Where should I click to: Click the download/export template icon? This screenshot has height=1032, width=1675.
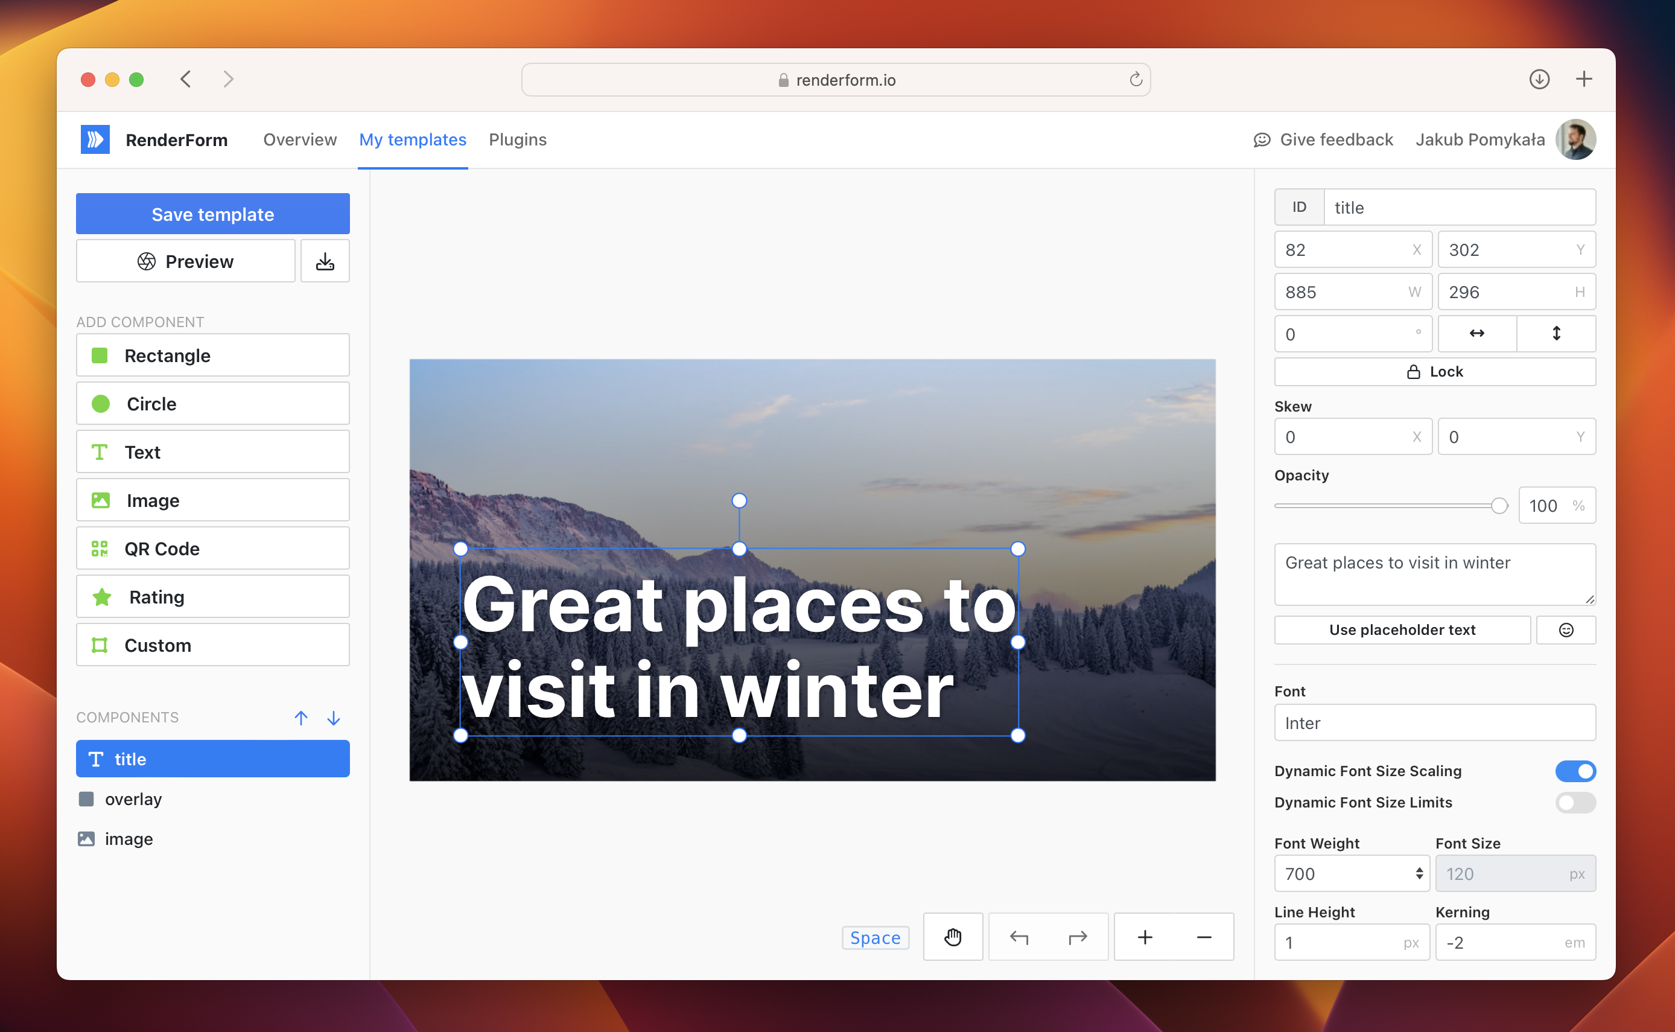(324, 261)
